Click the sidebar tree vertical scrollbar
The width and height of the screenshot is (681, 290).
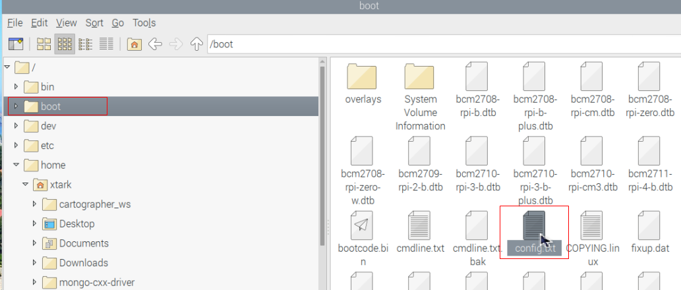(x=322, y=156)
